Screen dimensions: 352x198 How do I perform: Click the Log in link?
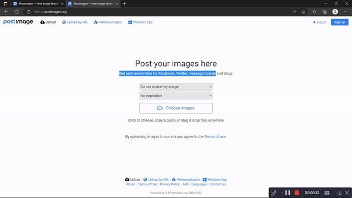(x=319, y=22)
